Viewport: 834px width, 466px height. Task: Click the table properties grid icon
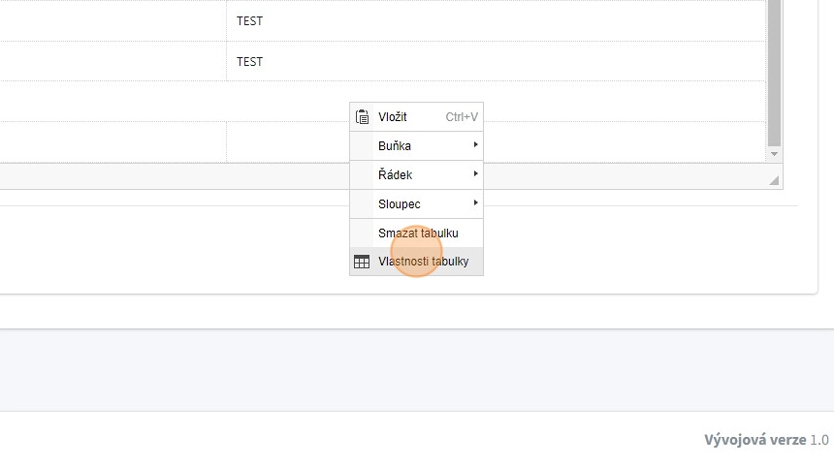click(x=362, y=262)
